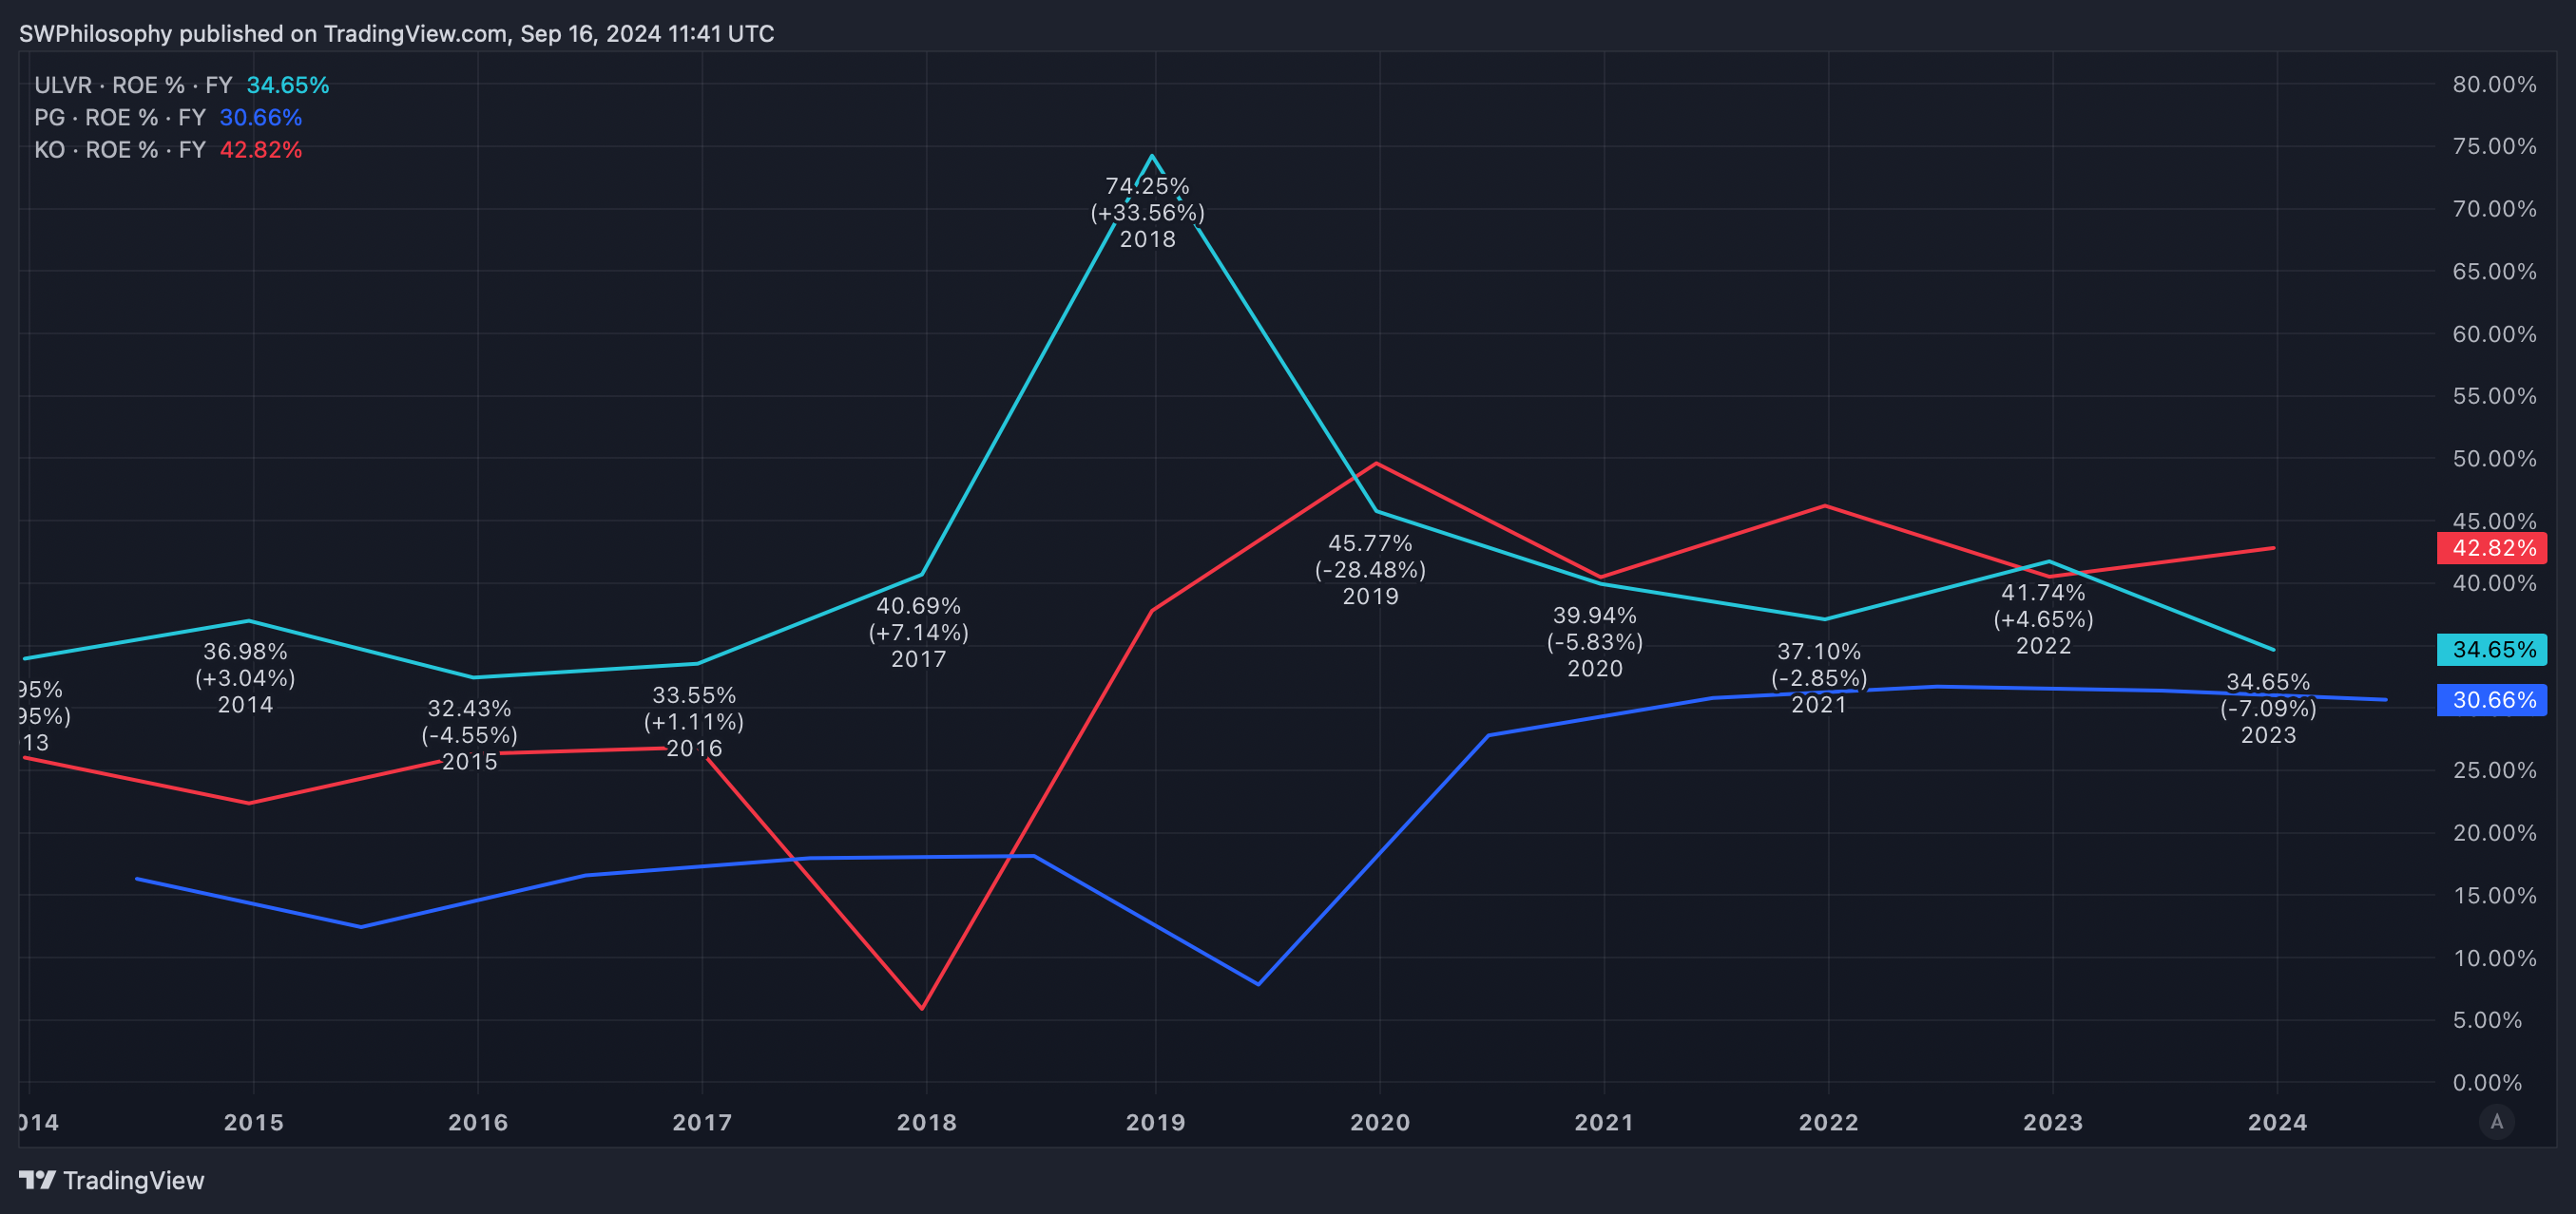Open the SWPhilosophy published header text
The width and height of the screenshot is (2576, 1214).
(396, 34)
